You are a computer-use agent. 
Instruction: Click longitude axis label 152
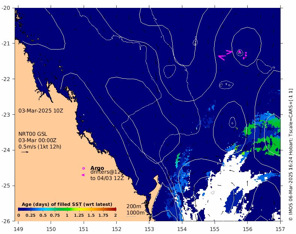[x=116, y=229]
